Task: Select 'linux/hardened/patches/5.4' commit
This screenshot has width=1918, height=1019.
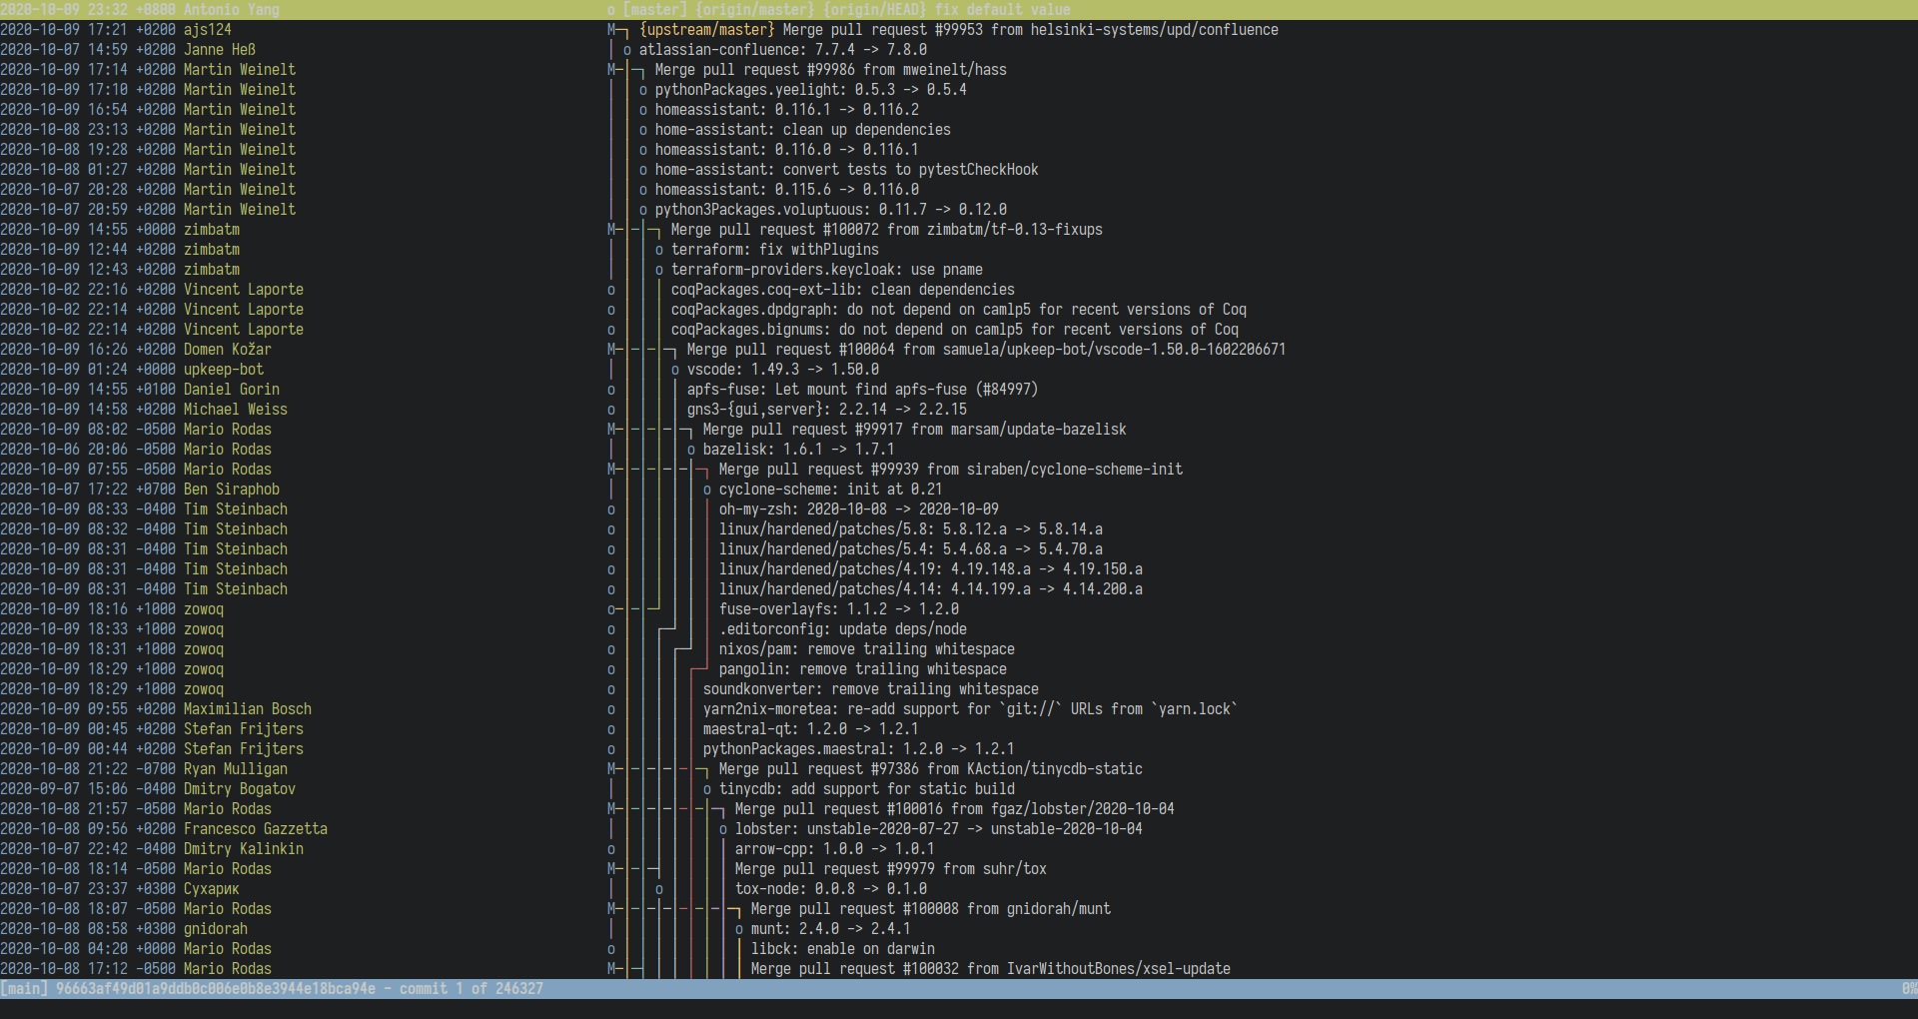Action: point(959,549)
